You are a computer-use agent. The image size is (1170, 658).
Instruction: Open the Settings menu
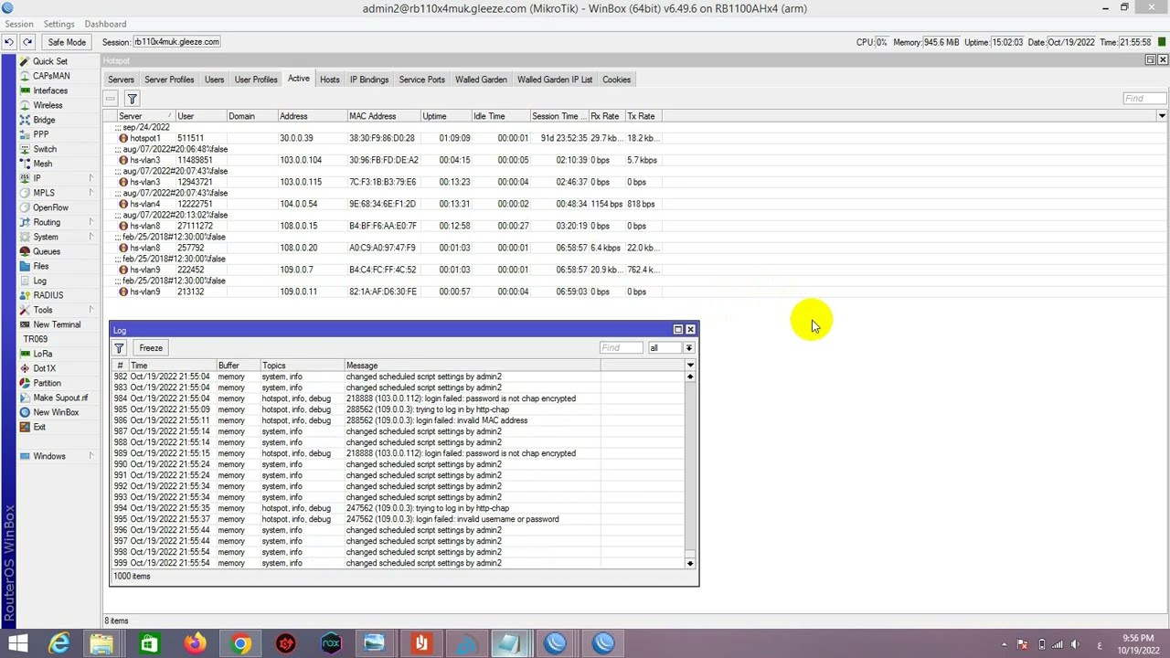point(58,24)
